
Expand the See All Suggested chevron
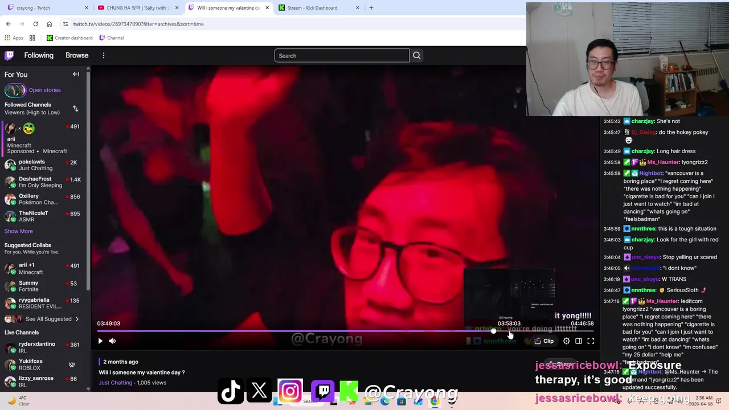pyautogui.click(x=77, y=319)
